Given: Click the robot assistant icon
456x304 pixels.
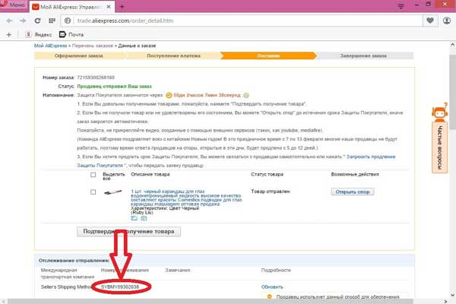Looking at the screenshot, I should tap(439, 112).
